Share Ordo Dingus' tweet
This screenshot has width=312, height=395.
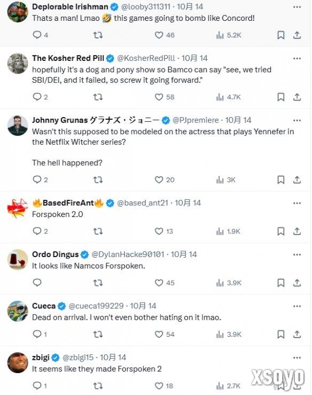(297, 283)
